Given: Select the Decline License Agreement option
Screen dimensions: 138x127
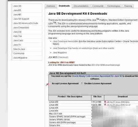Looking at the screenshot, I should point(82,84).
